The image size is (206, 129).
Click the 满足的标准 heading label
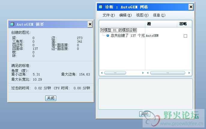21,66
